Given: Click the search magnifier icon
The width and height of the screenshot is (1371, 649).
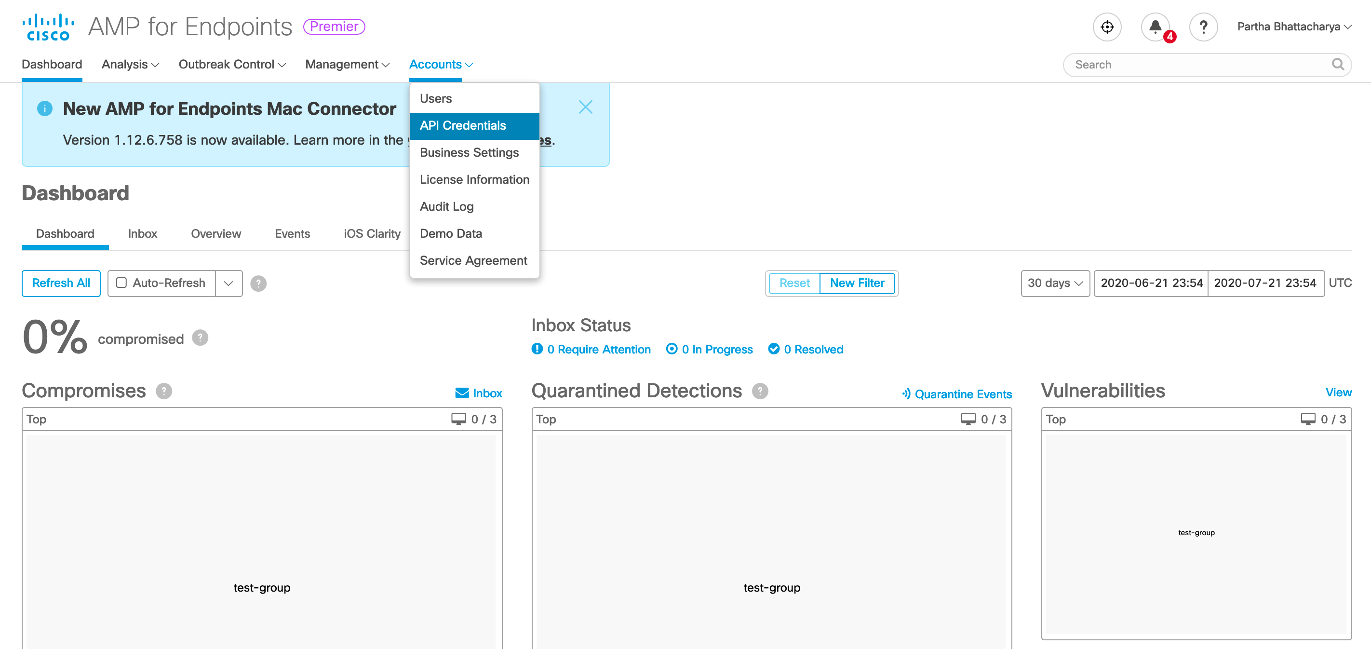Looking at the screenshot, I should click(x=1337, y=65).
